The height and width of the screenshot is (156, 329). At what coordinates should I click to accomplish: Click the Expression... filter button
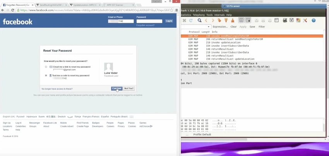click(220, 27)
